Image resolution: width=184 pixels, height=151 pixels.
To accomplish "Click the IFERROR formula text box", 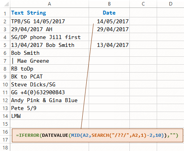I will pos(97,135).
